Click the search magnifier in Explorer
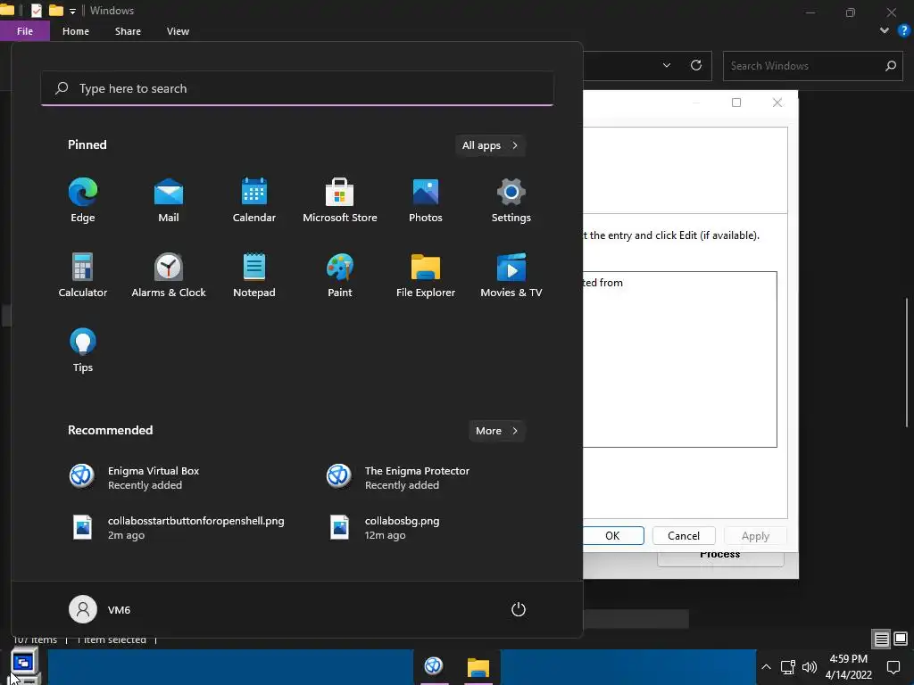The image size is (914, 685). tap(890, 66)
